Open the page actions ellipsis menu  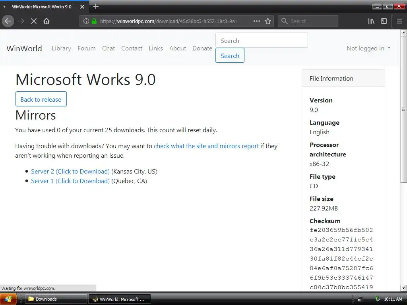tap(256, 21)
